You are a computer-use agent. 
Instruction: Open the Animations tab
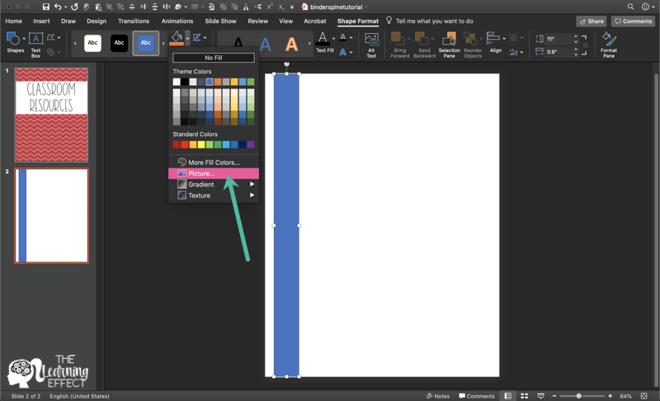tap(177, 21)
